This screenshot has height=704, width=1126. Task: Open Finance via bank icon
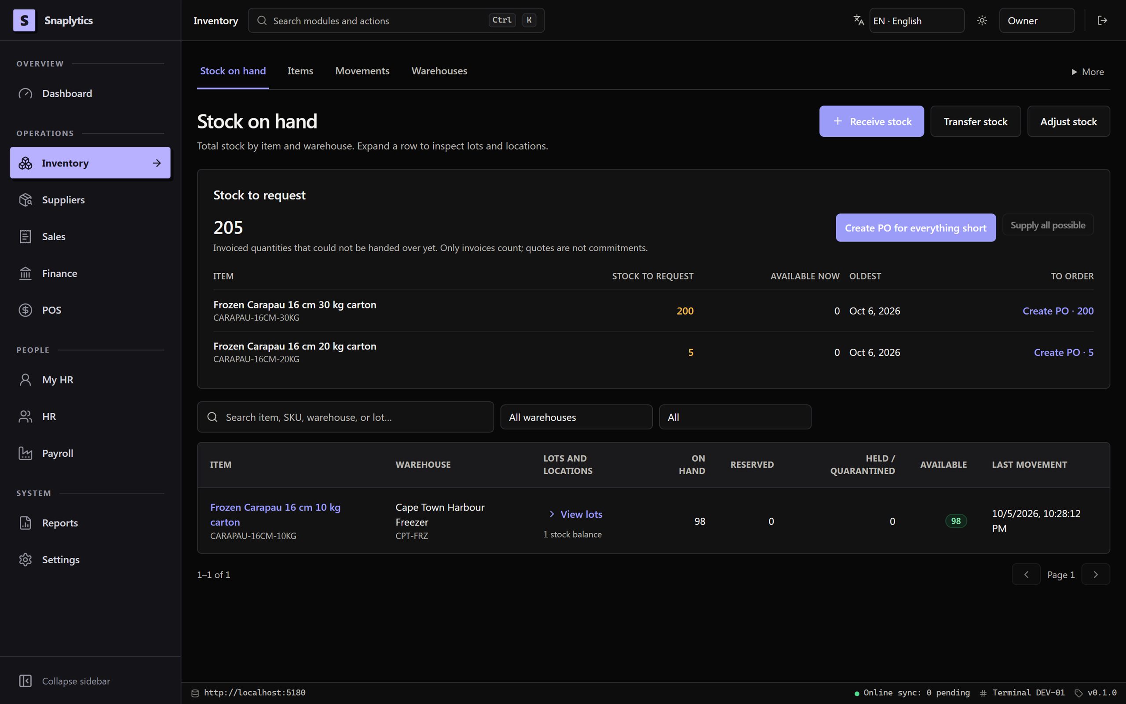pos(25,273)
